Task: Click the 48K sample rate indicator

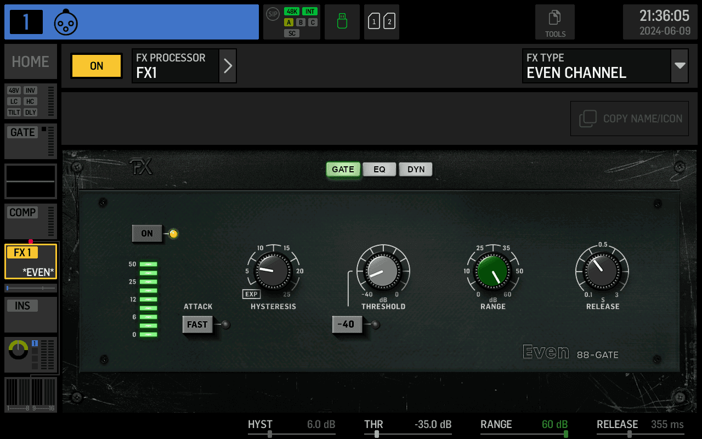Action: [x=291, y=12]
